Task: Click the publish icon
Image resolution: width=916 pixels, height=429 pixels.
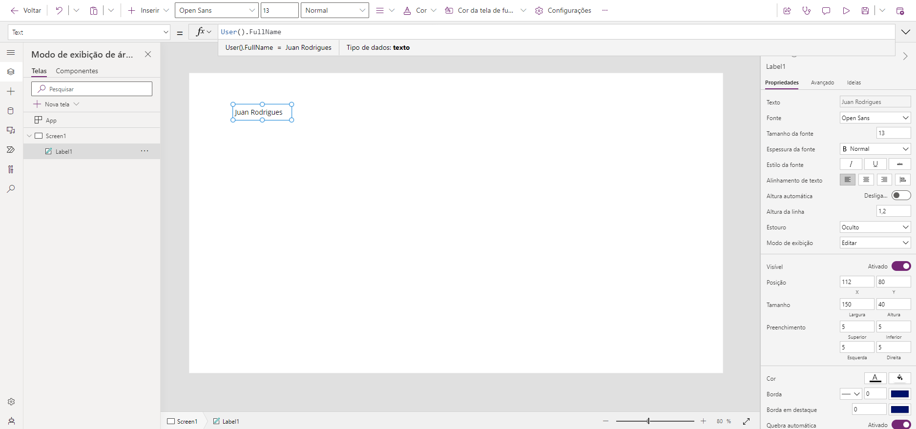Action: [900, 11]
